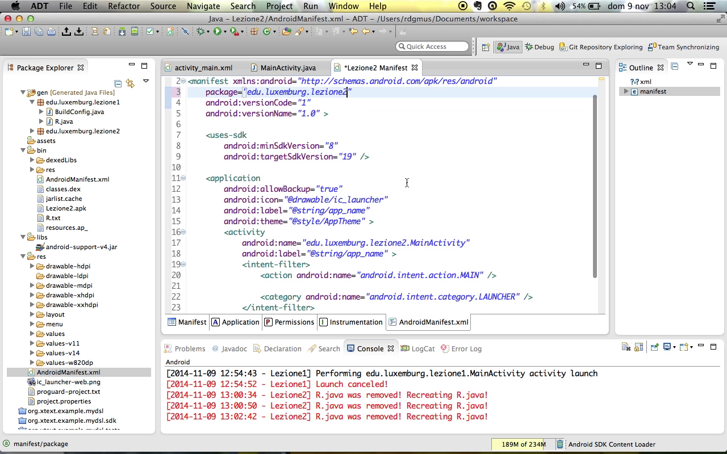This screenshot has width=727, height=454.
Task: Click the trash garbage collector icon
Action: (559, 444)
